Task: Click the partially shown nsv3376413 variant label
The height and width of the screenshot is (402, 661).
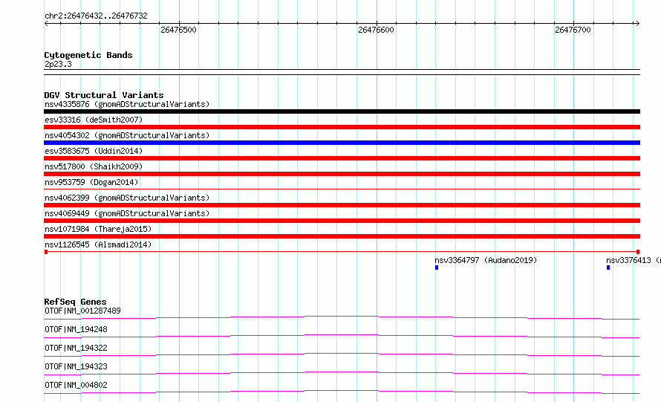Action: [634, 260]
